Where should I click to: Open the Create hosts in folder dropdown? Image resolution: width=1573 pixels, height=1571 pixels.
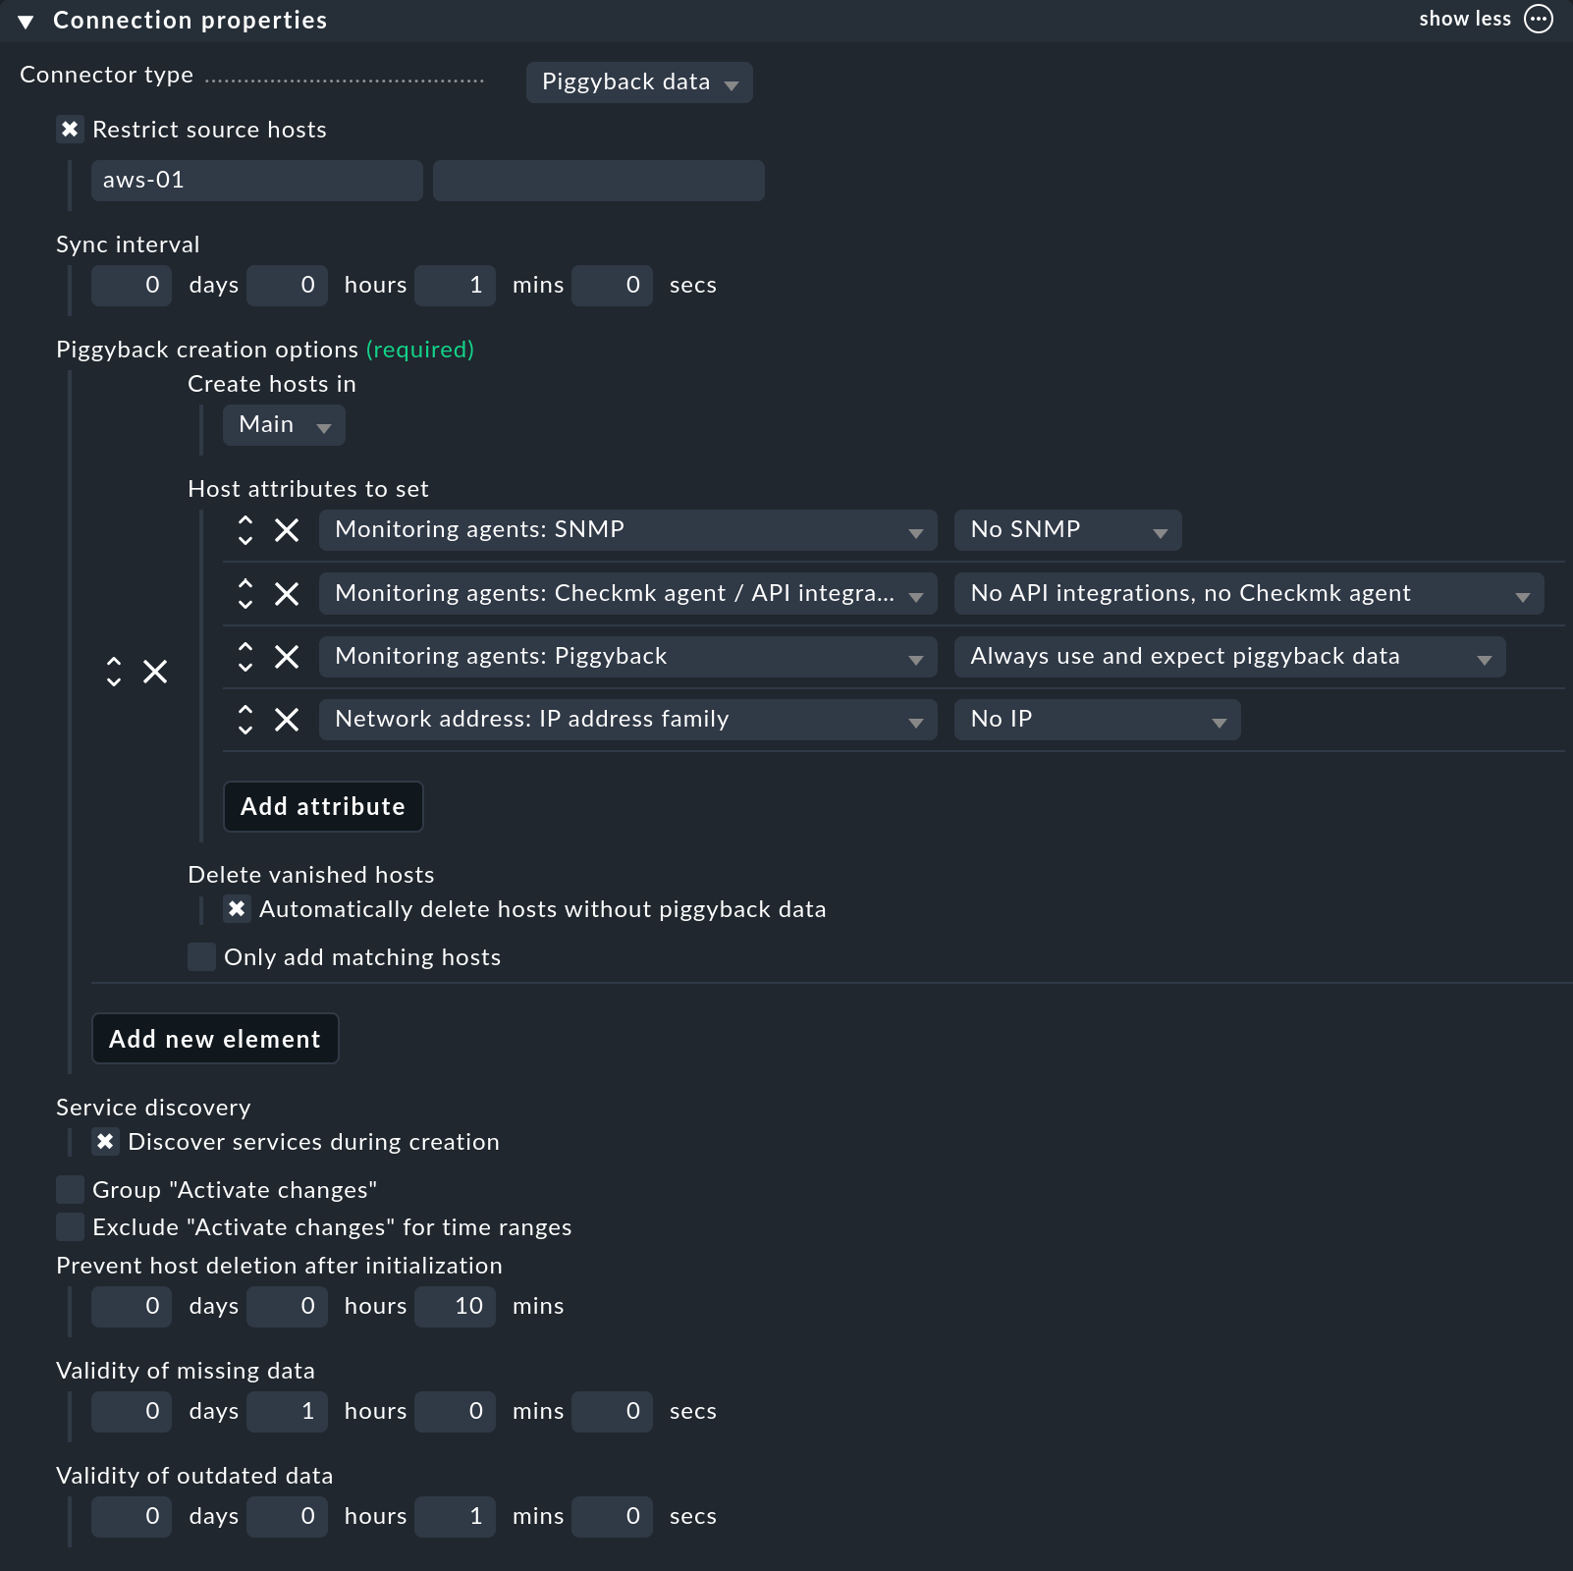click(x=284, y=424)
